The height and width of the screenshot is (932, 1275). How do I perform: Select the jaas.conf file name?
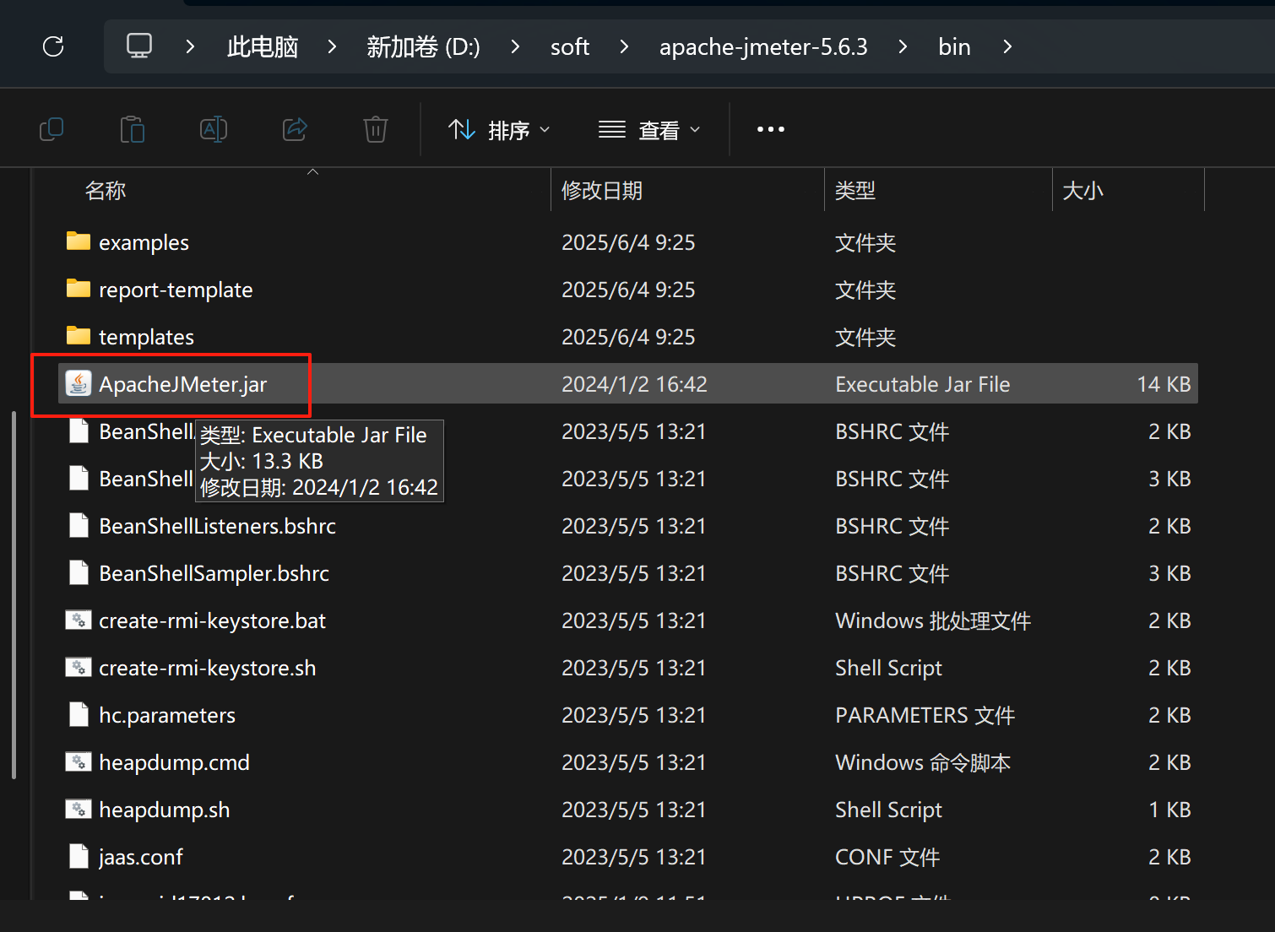coord(140,857)
